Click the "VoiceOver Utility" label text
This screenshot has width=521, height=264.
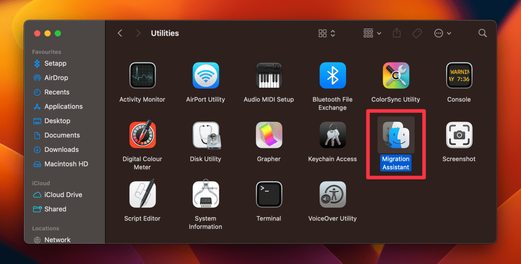[332, 218]
